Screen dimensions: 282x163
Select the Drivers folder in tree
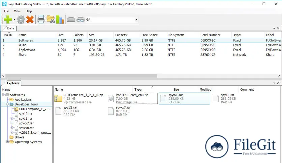[20, 137]
